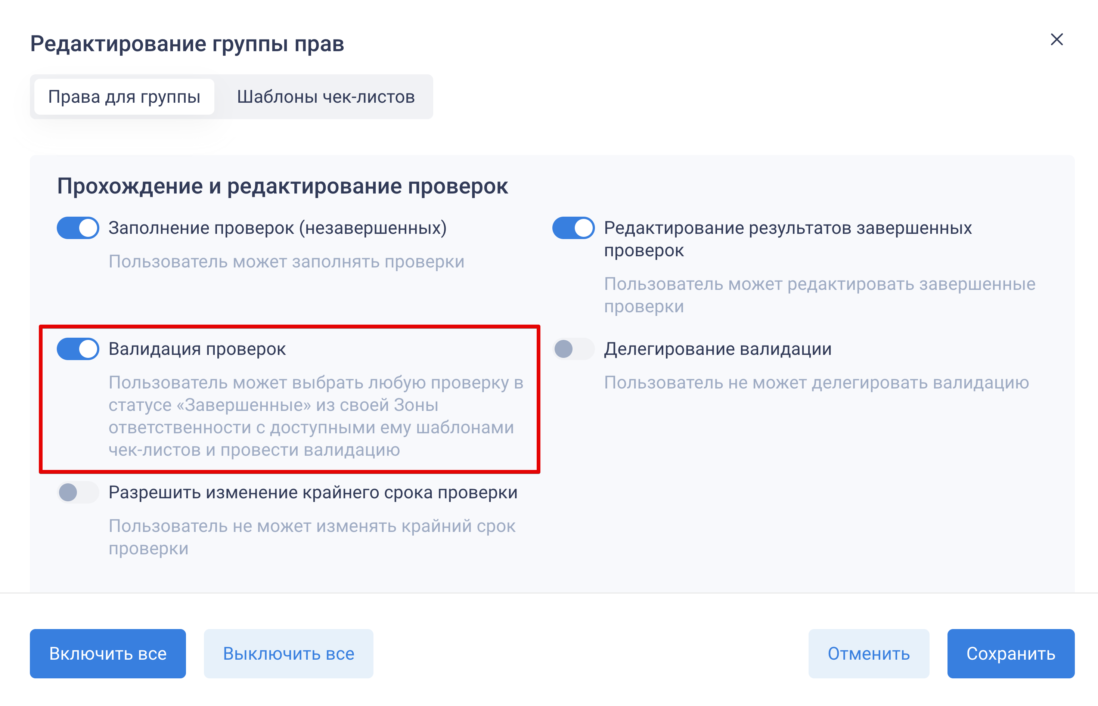Click the Разрешить изменение крайнего срока проверки label
This screenshot has width=1098, height=706.
coord(313,492)
